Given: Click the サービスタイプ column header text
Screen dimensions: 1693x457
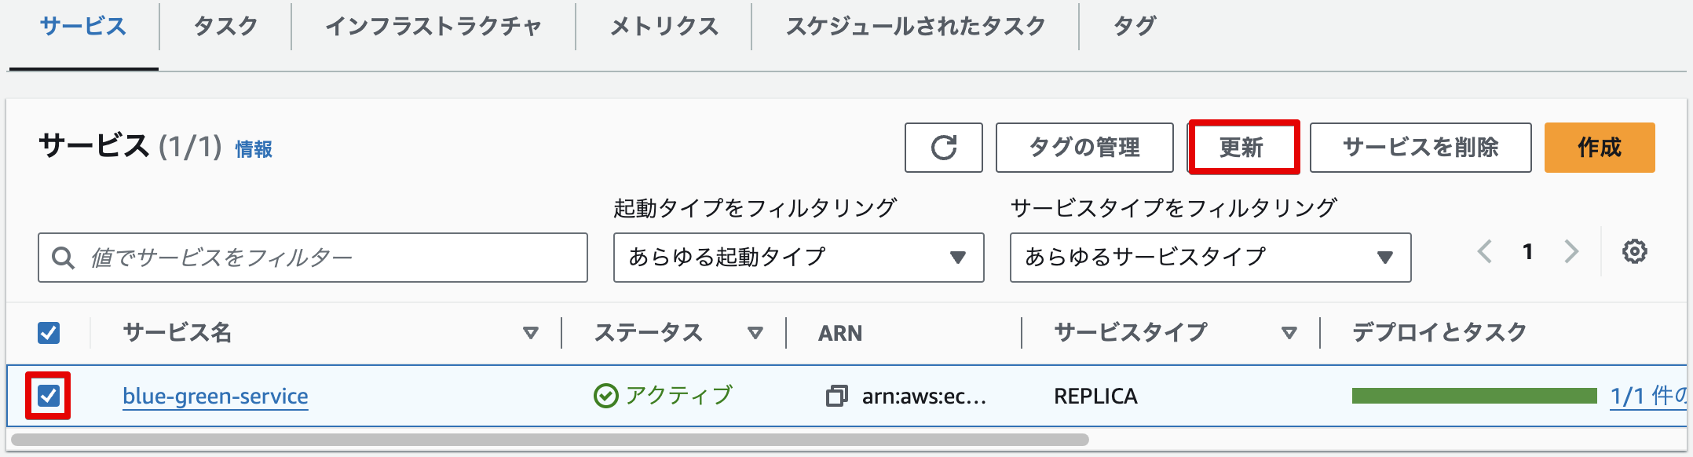Looking at the screenshot, I should tap(1130, 332).
